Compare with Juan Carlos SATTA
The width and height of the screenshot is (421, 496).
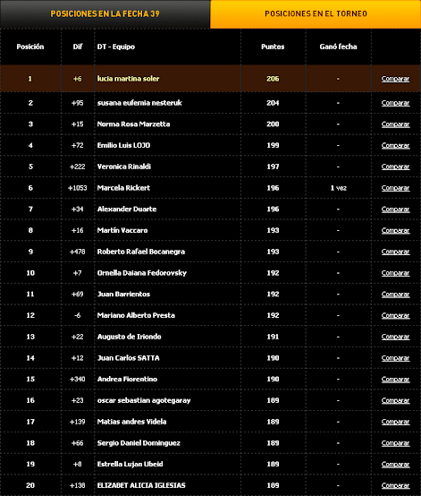click(395, 358)
